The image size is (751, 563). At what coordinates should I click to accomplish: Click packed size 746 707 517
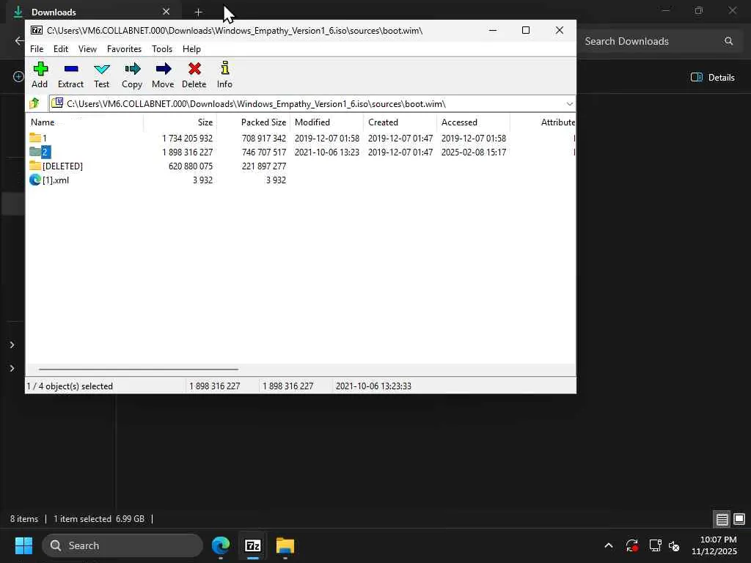(x=264, y=152)
